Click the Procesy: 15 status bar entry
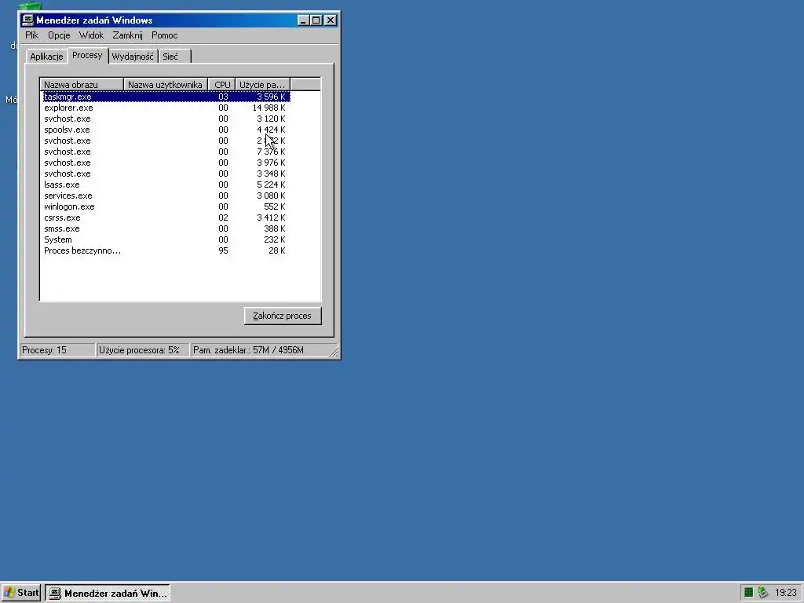 57,350
